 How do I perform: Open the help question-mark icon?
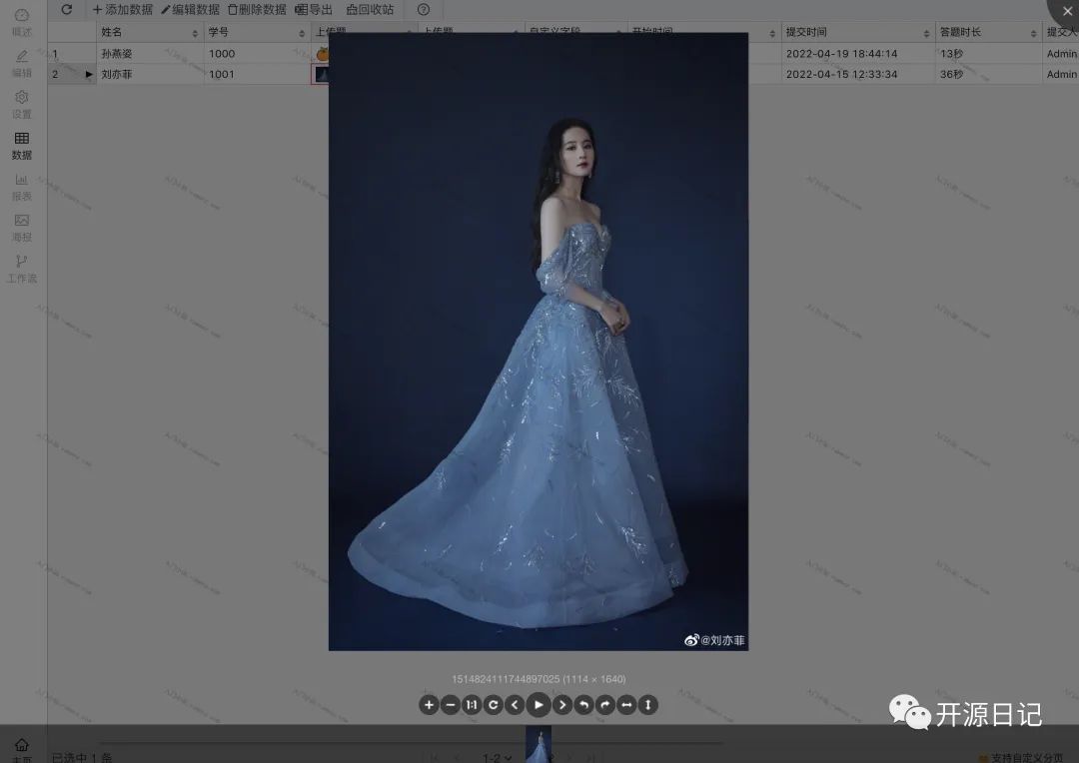click(424, 10)
